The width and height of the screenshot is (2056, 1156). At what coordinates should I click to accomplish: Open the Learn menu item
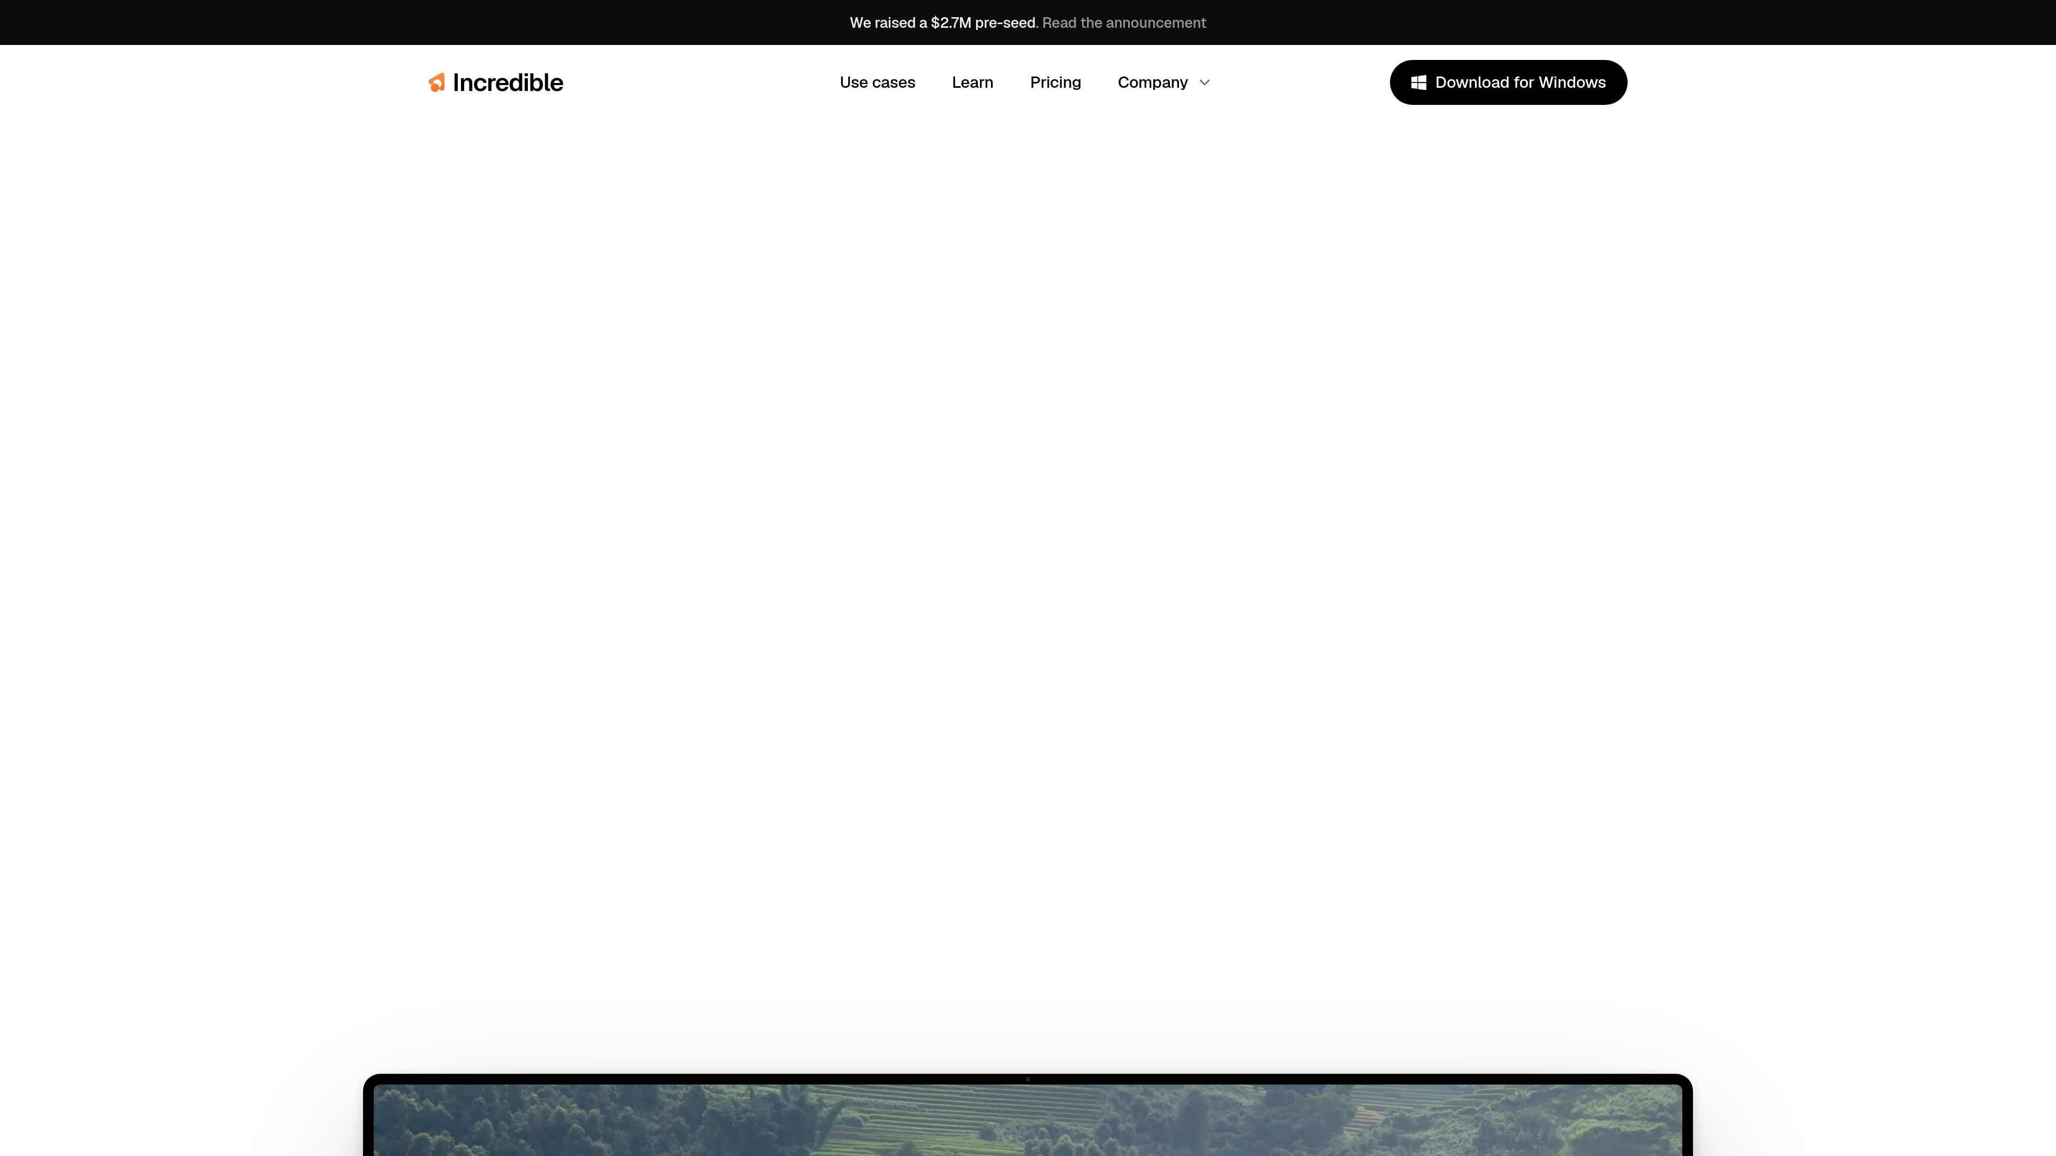(x=972, y=82)
